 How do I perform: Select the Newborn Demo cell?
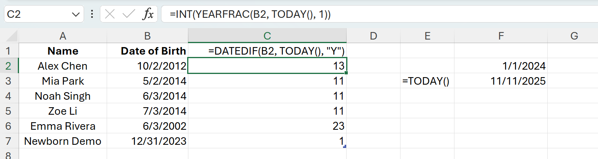click(x=63, y=141)
